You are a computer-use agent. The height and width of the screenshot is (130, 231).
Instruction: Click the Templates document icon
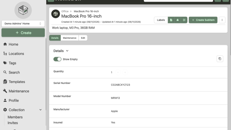click(x=5, y=81)
